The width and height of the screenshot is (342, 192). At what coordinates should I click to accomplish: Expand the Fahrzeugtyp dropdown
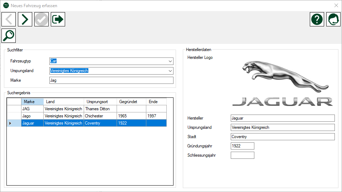[x=170, y=61]
